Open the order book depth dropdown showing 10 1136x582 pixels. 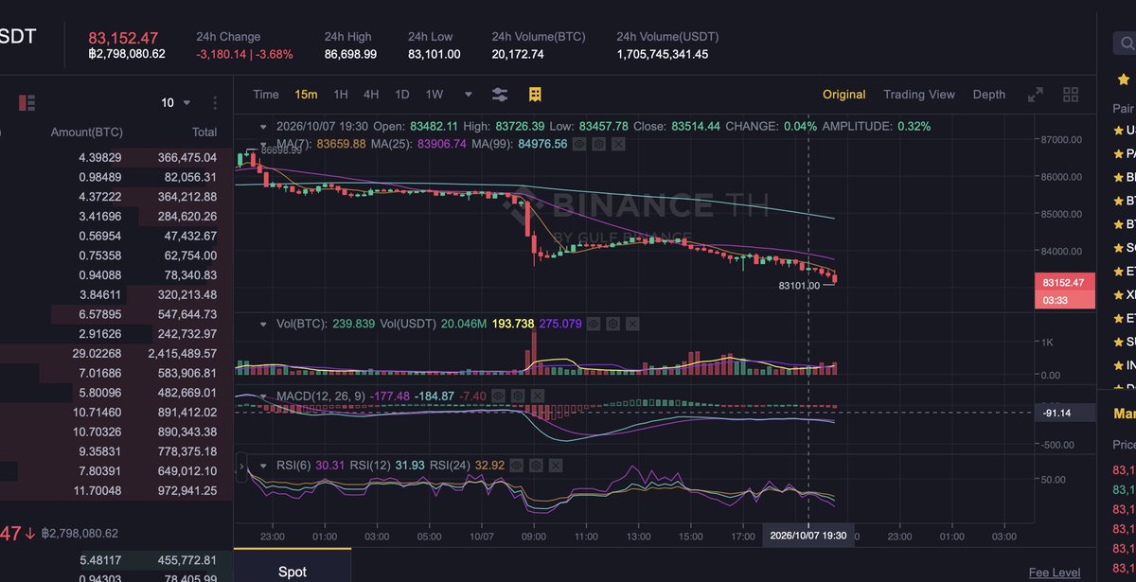(x=175, y=102)
